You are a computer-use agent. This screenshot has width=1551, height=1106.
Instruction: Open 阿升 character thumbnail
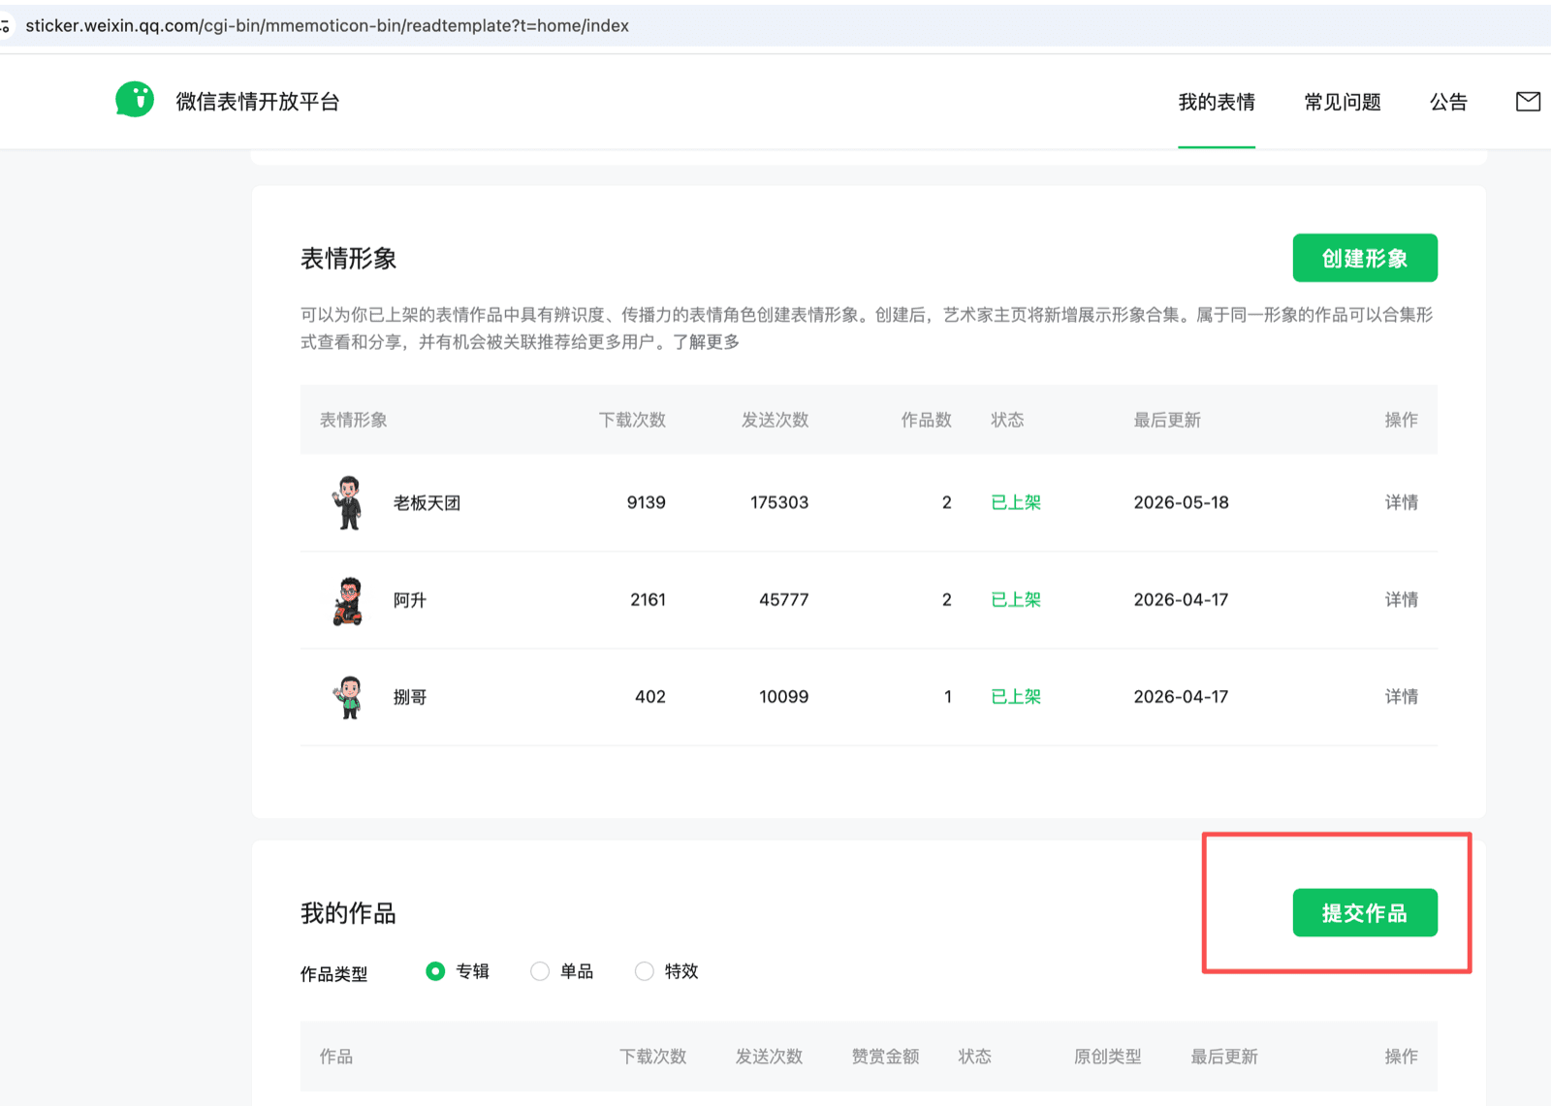tap(348, 600)
